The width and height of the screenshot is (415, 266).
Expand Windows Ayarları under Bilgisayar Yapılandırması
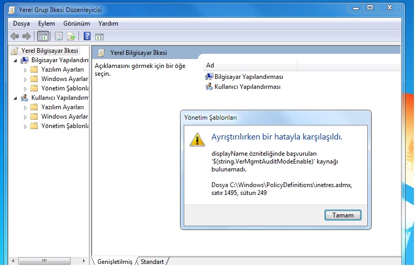(x=25, y=79)
